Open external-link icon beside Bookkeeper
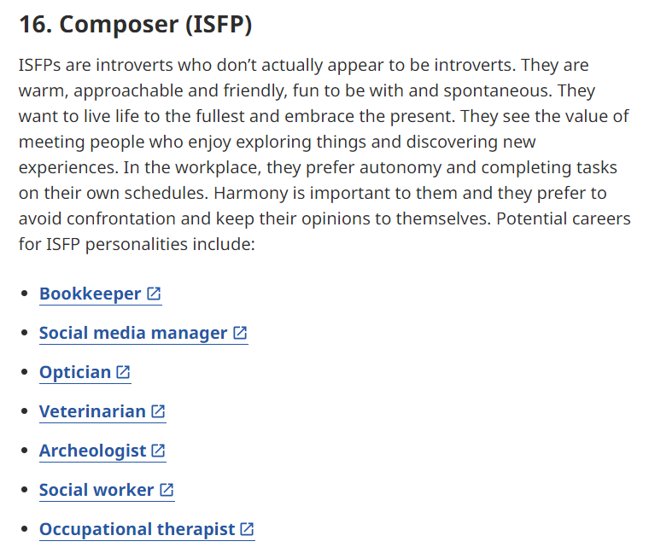This screenshot has height=553, width=649. (154, 294)
